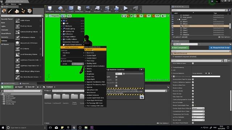Screen dimensions: 232x130
Task: Select the Geometry category in Modes
Action: (x=5, y=37)
